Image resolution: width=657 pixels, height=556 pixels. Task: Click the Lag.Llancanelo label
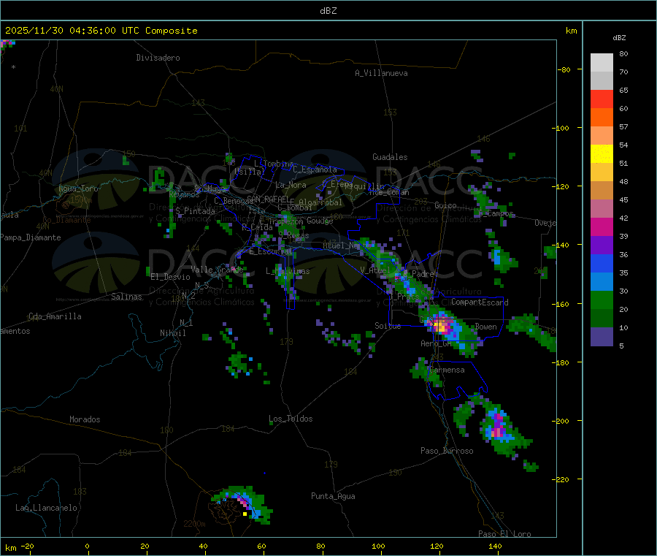click(46, 508)
